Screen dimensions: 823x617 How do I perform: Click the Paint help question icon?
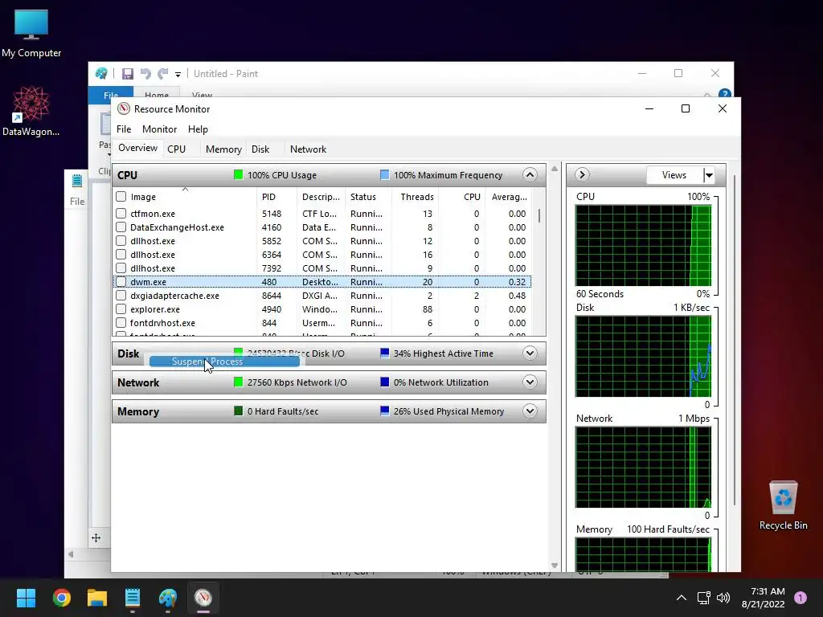coord(725,95)
